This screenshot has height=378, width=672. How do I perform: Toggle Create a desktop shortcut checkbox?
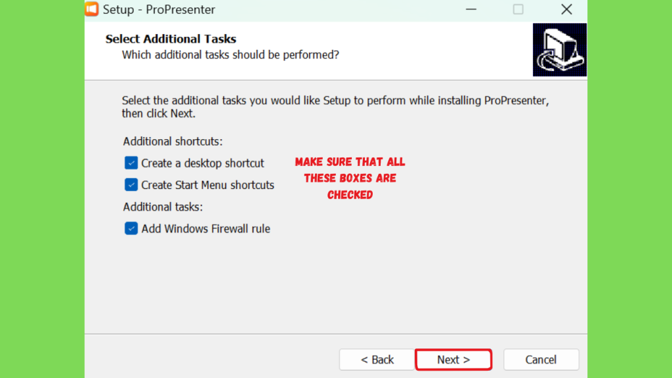pos(131,163)
